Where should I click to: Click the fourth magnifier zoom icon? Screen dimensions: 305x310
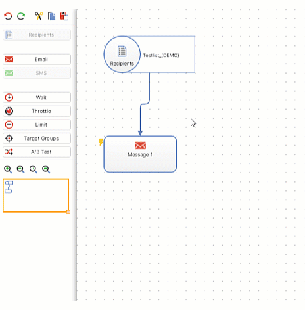(x=46, y=169)
